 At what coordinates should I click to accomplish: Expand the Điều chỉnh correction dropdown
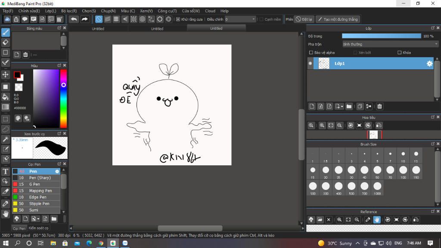pos(253,19)
